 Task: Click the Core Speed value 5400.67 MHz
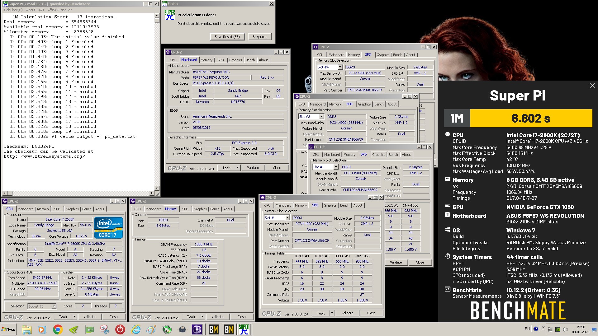[43, 278]
